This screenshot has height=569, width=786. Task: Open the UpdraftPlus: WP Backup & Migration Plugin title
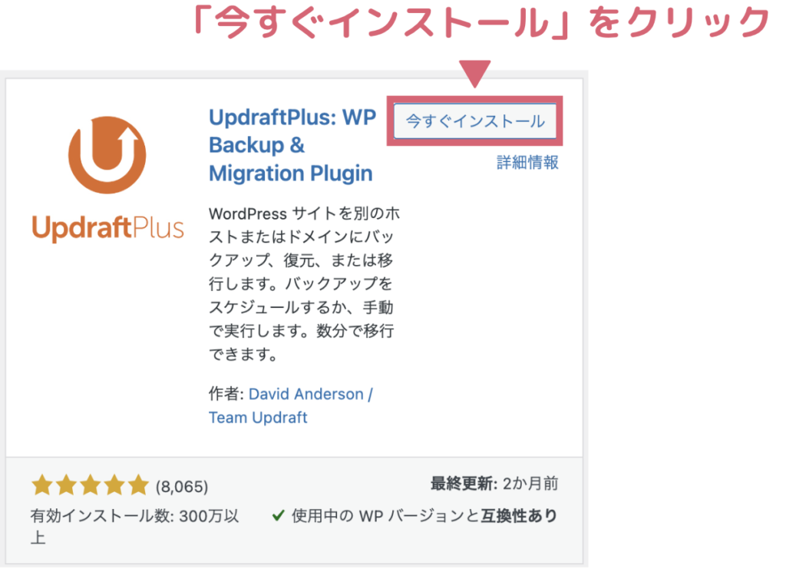[x=292, y=145]
